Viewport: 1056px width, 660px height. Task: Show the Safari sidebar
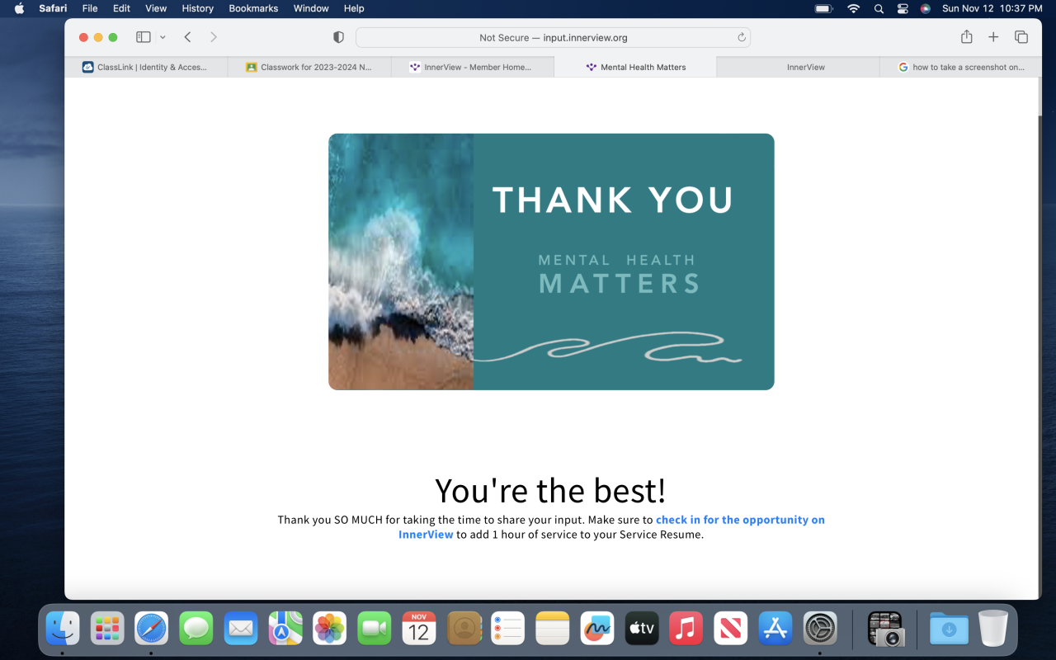(144, 37)
